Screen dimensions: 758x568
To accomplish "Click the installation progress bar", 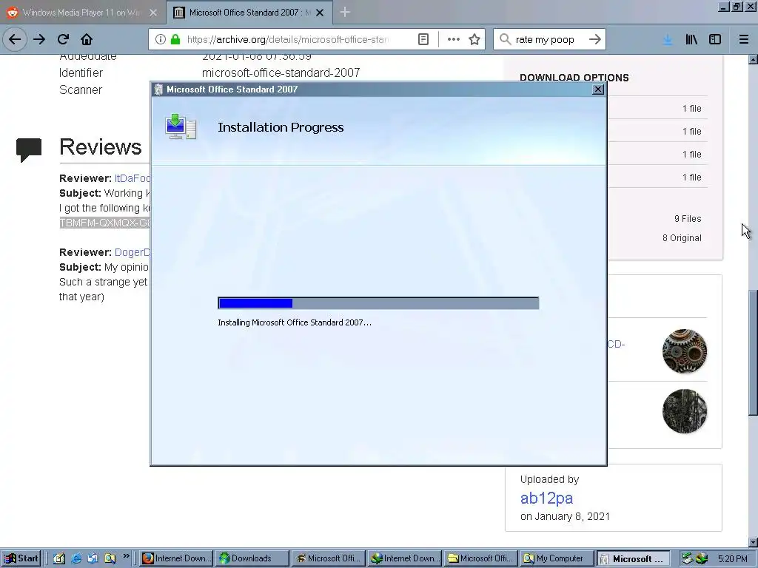I will tap(378, 303).
